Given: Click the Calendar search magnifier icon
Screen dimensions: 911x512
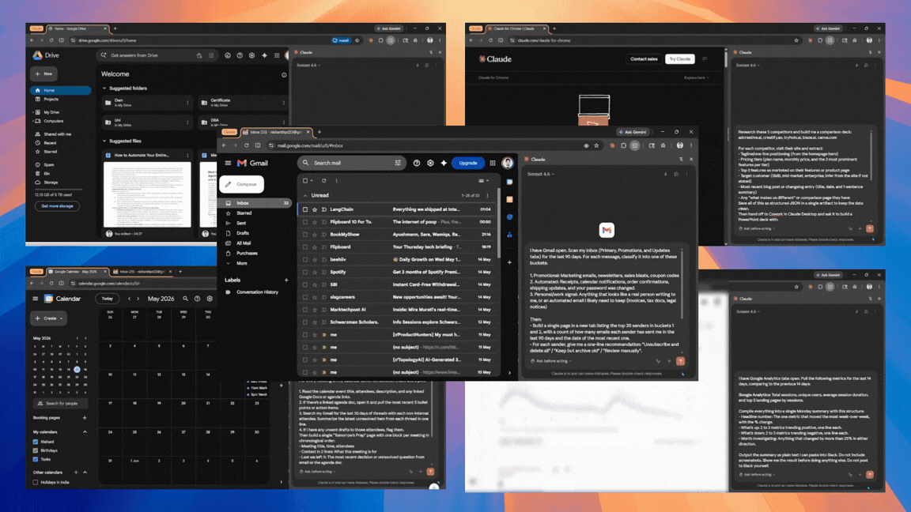Looking at the screenshot, I should [x=185, y=299].
